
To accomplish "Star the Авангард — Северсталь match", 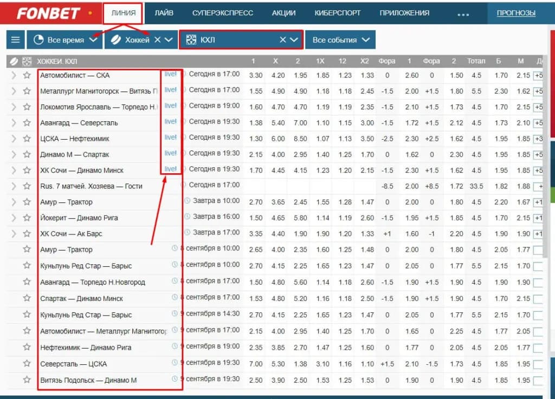I will [27, 123].
